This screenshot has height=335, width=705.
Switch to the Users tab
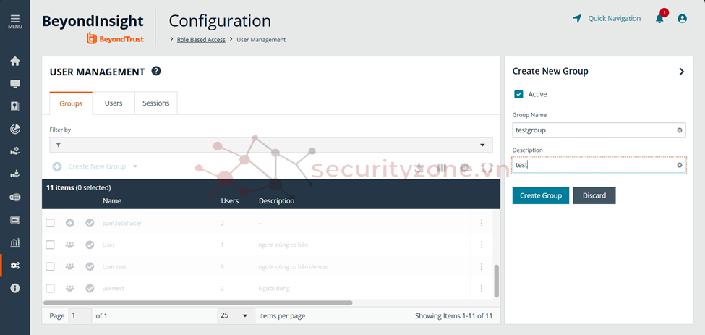(x=114, y=103)
